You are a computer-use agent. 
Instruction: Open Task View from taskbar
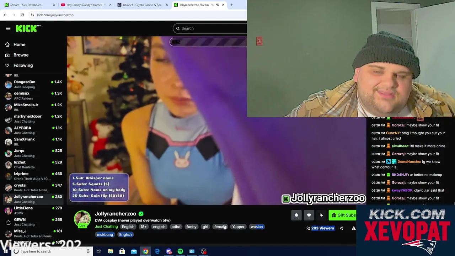click(98, 251)
